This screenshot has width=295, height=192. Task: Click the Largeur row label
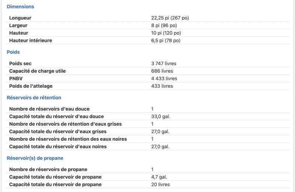click(18, 25)
